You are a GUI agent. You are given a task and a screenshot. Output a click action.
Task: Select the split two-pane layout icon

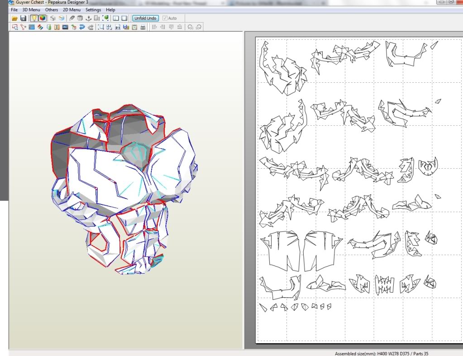116,18
